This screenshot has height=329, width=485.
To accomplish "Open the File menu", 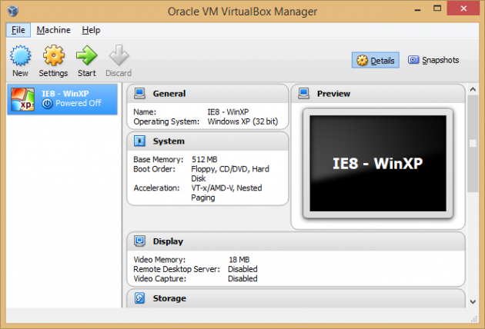I will point(18,30).
